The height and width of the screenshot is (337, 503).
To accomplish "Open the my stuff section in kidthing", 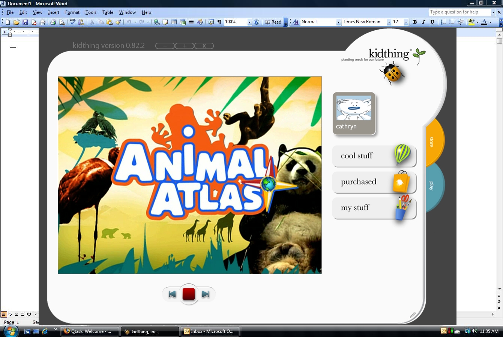I will [374, 208].
